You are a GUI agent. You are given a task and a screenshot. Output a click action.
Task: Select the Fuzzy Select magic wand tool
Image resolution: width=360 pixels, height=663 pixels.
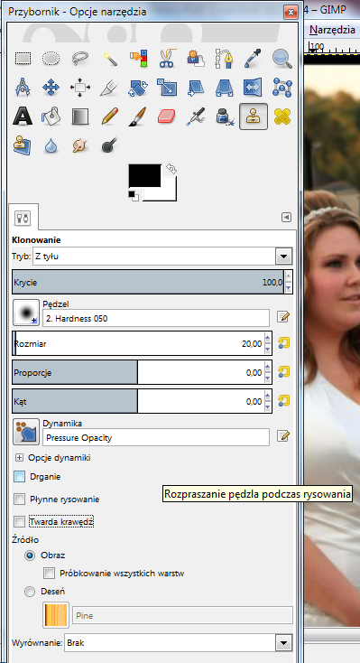click(110, 59)
